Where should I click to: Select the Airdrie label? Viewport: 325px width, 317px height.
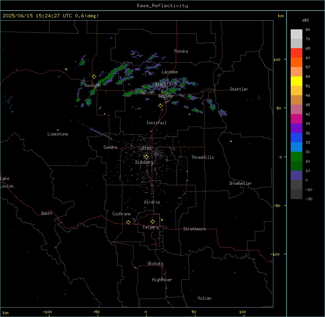[152, 202]
